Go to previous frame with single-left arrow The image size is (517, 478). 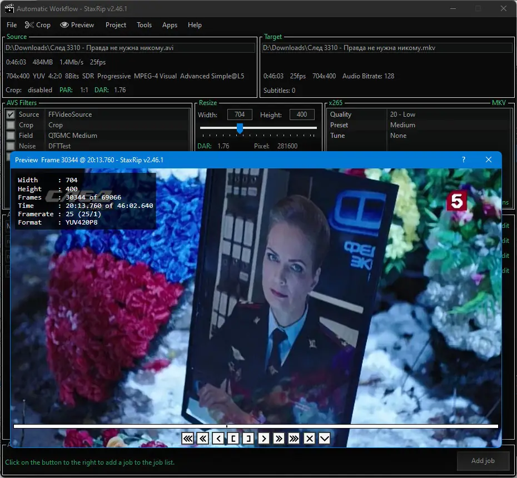click(218, 439)
